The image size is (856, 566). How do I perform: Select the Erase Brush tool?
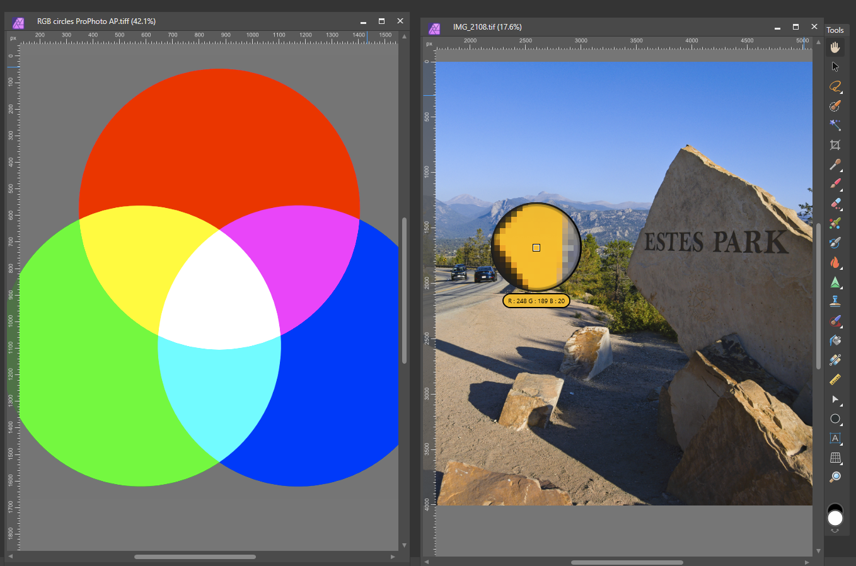coord(835,204)
